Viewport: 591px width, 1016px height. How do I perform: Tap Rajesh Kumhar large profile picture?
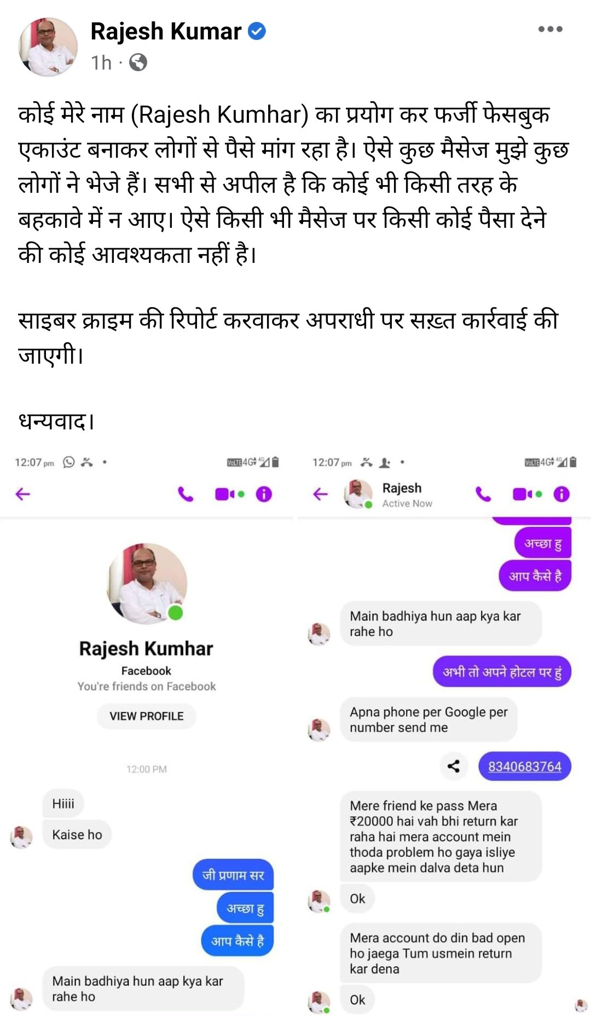(x=147, y=583)
